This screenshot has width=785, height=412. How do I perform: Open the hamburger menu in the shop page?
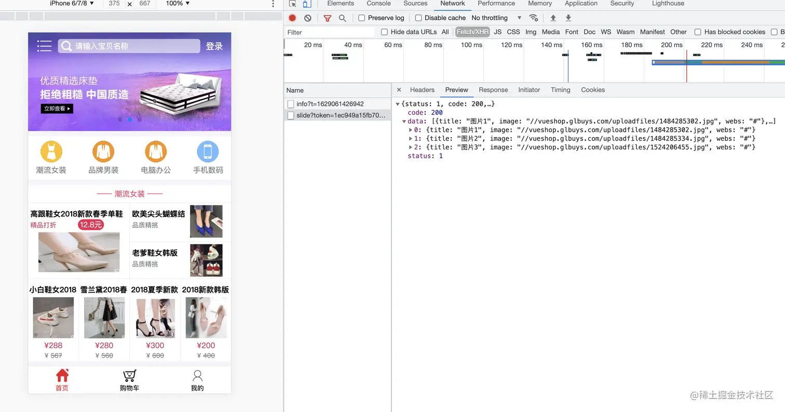click(x=44, y=46)
